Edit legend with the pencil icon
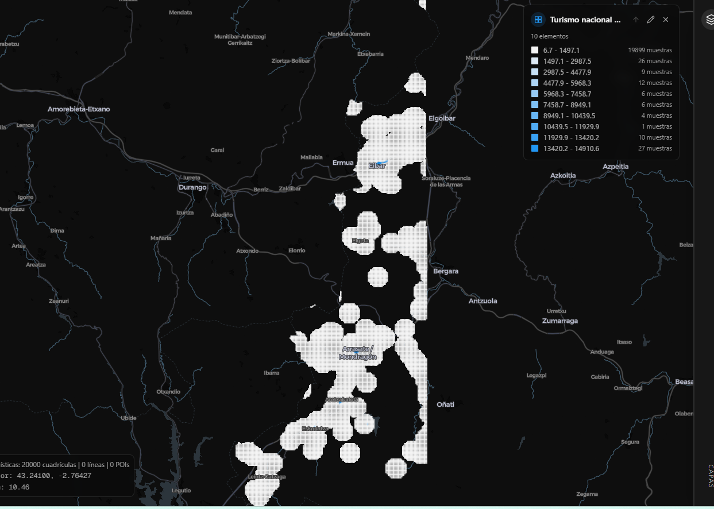Screen dimensions: 714x509 pyautogui.click(x=651, y=20)
